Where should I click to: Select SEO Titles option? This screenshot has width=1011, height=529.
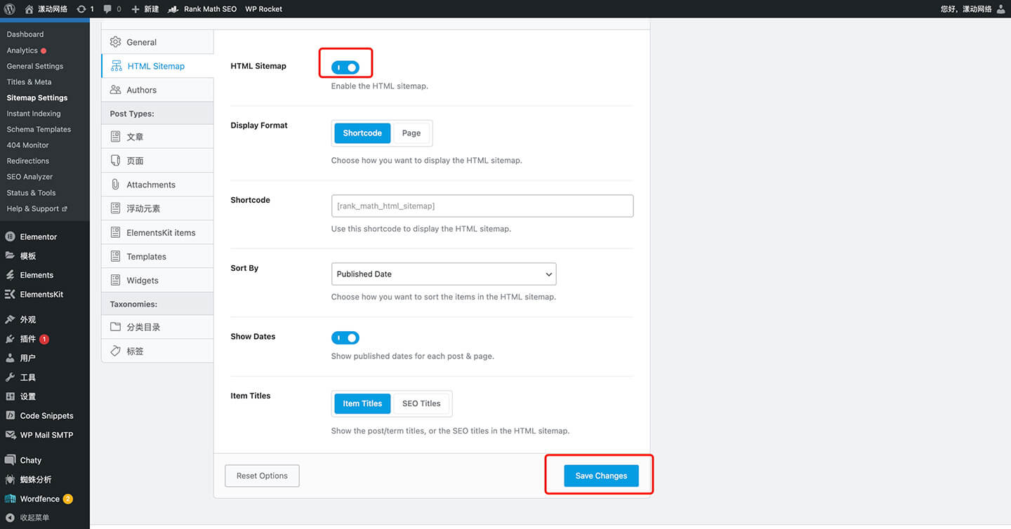421,403
